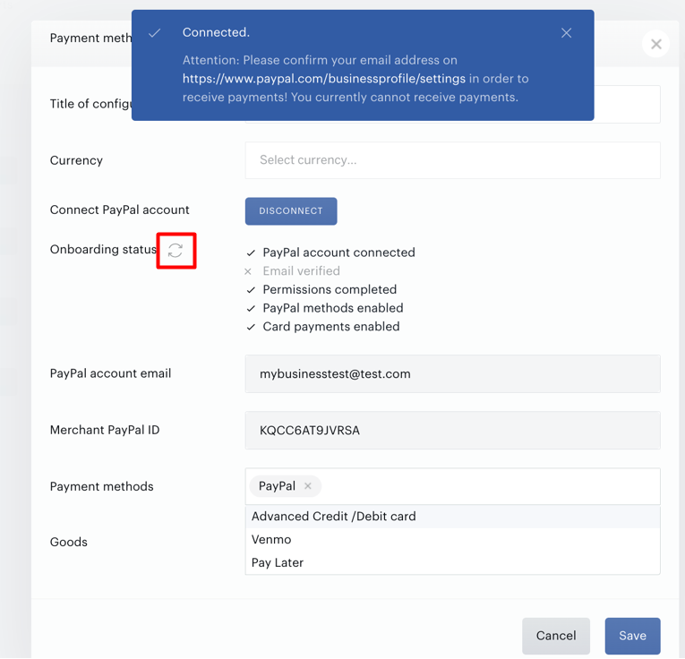Open the Select currency dropdown
685x659 pixels.
(452, 160)
